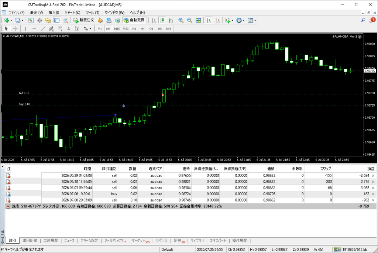The width and height of the screenshot is (378, 253).
Task: Switch to the エキスパート tab
Action: (x=218, y=241)
